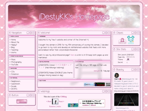Go to the Prev CDRing site
Viewport: 148px width, 111px height.
(x=49, y=101)
